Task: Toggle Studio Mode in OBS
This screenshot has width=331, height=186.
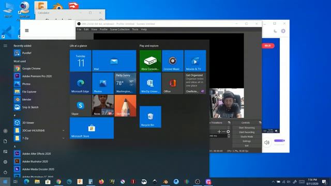Action: (x=247, y=136)
